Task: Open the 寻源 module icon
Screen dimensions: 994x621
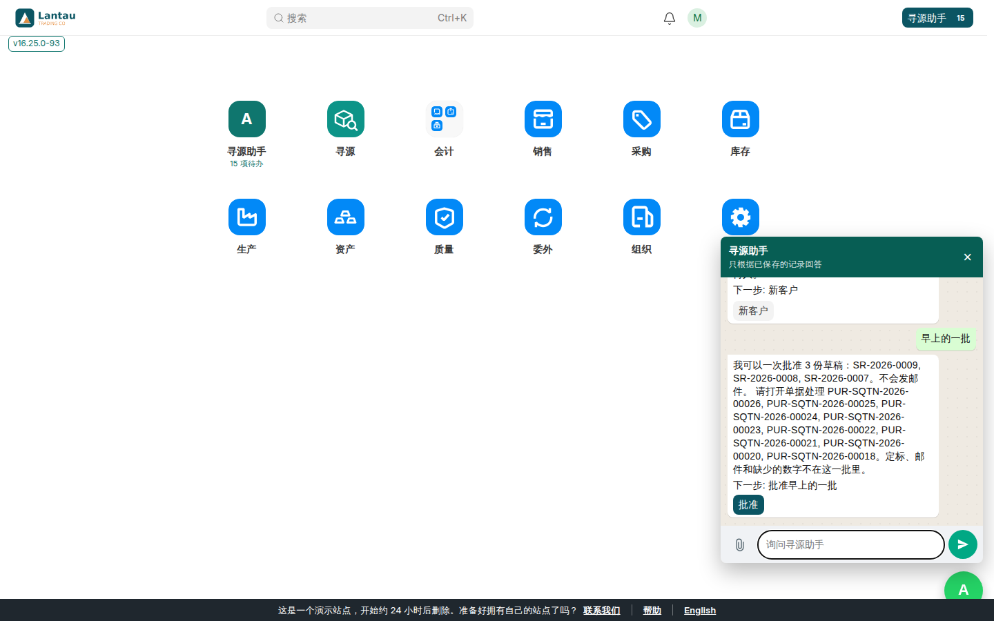Action: (x=346, y=119)
